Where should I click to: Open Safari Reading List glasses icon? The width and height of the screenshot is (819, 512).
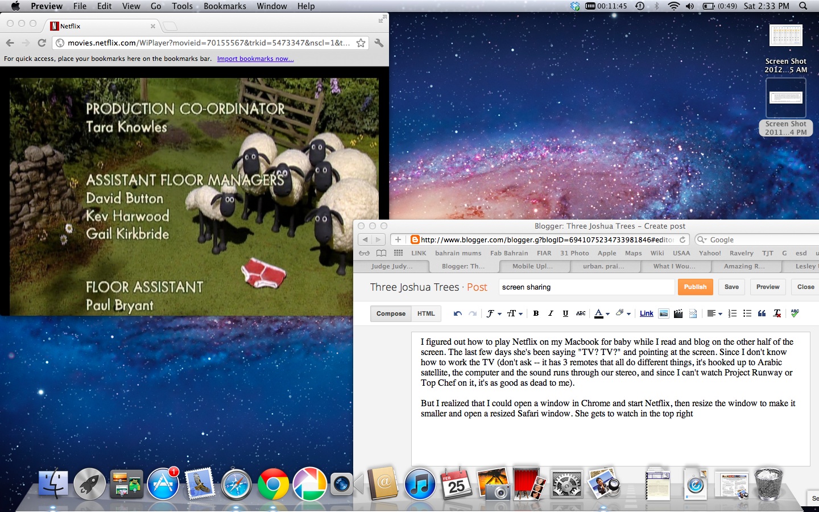click(x=364, y=253)
